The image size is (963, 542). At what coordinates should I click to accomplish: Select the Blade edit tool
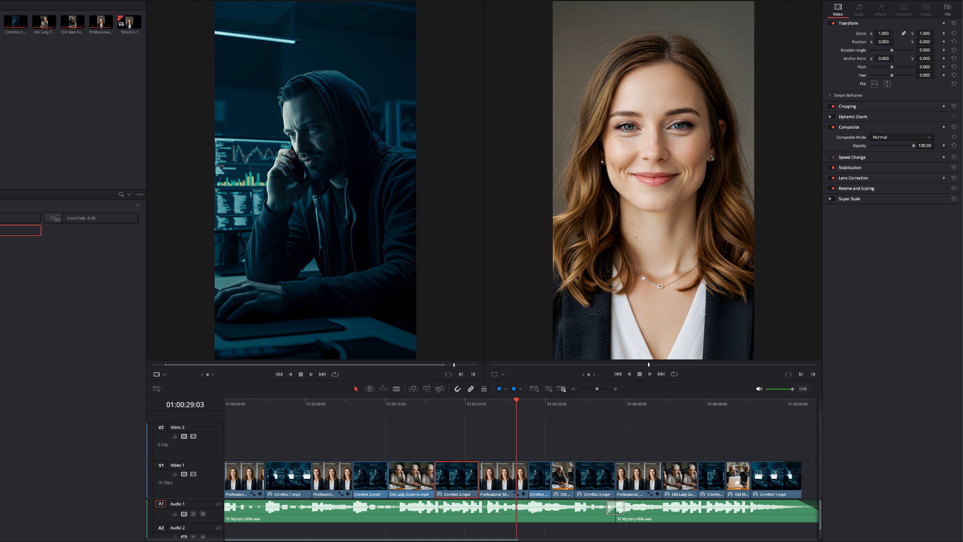pos(396,389)
